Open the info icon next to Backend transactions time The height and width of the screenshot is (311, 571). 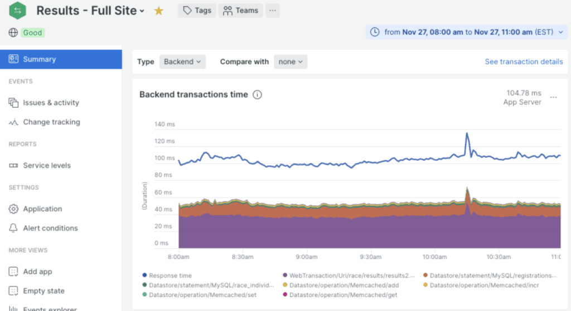tap(257, 95)
